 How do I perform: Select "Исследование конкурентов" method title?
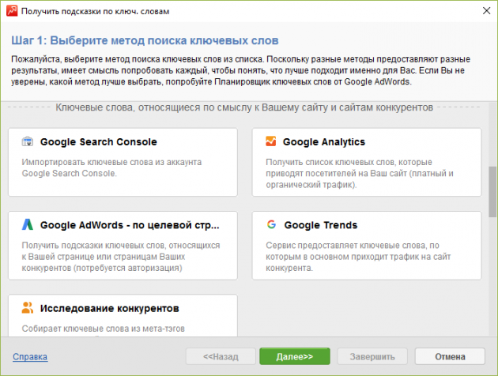(x=110, y=307)
